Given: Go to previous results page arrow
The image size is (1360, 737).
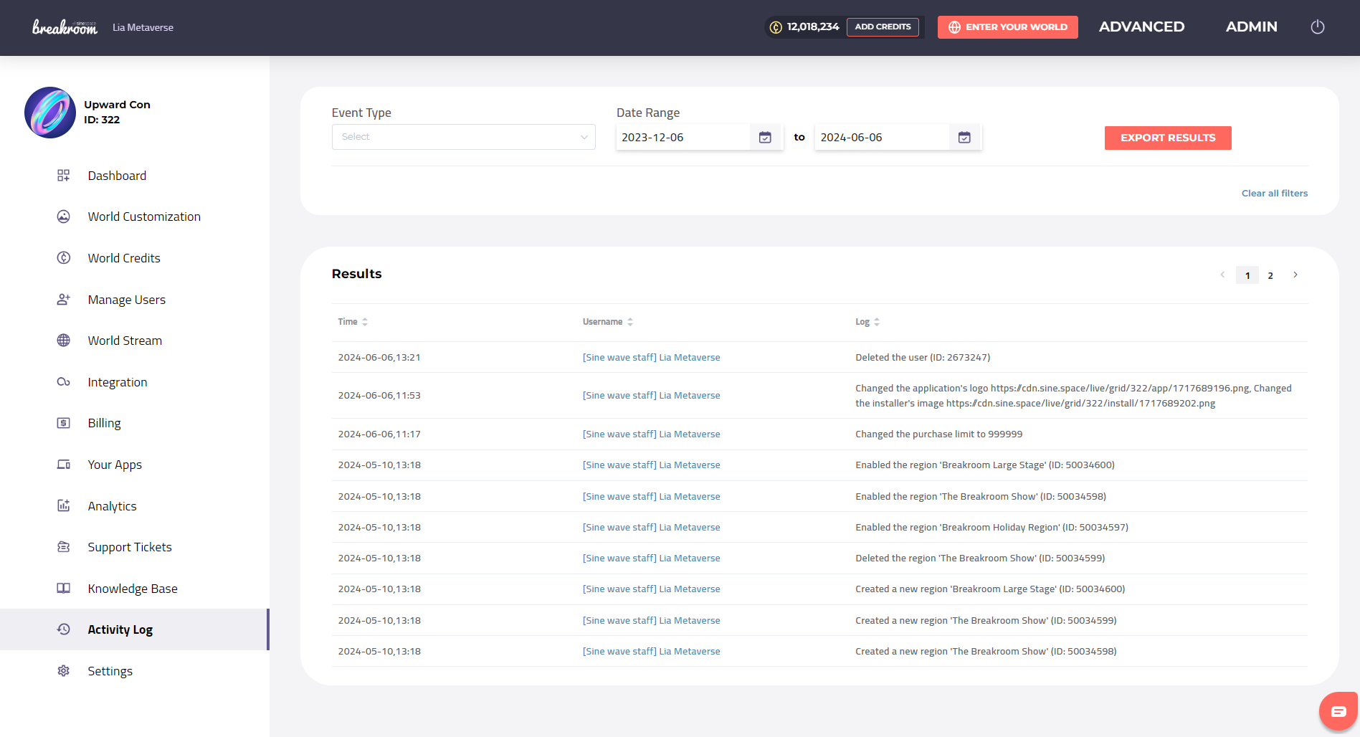Looking at the screenshot, I should tap(1223, 275).
